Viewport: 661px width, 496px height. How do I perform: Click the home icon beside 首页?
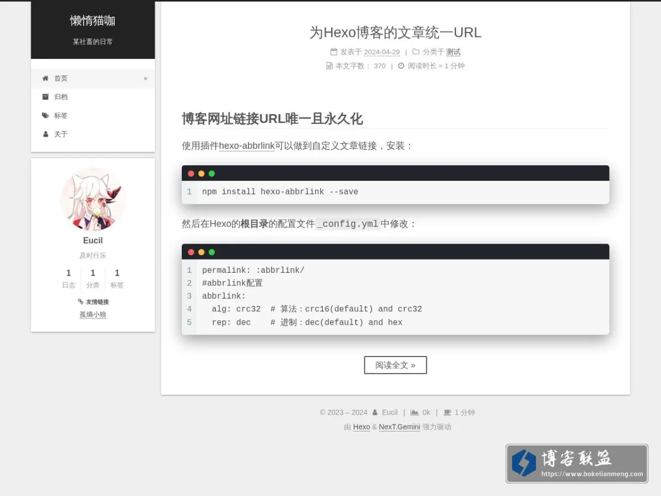coord(45,78)
